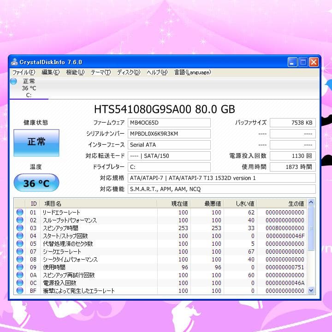
Task: Select the シークエラーレート attribute row
Action: point(161,251)
